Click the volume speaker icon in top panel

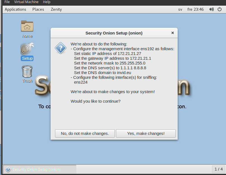click(211, 9)
